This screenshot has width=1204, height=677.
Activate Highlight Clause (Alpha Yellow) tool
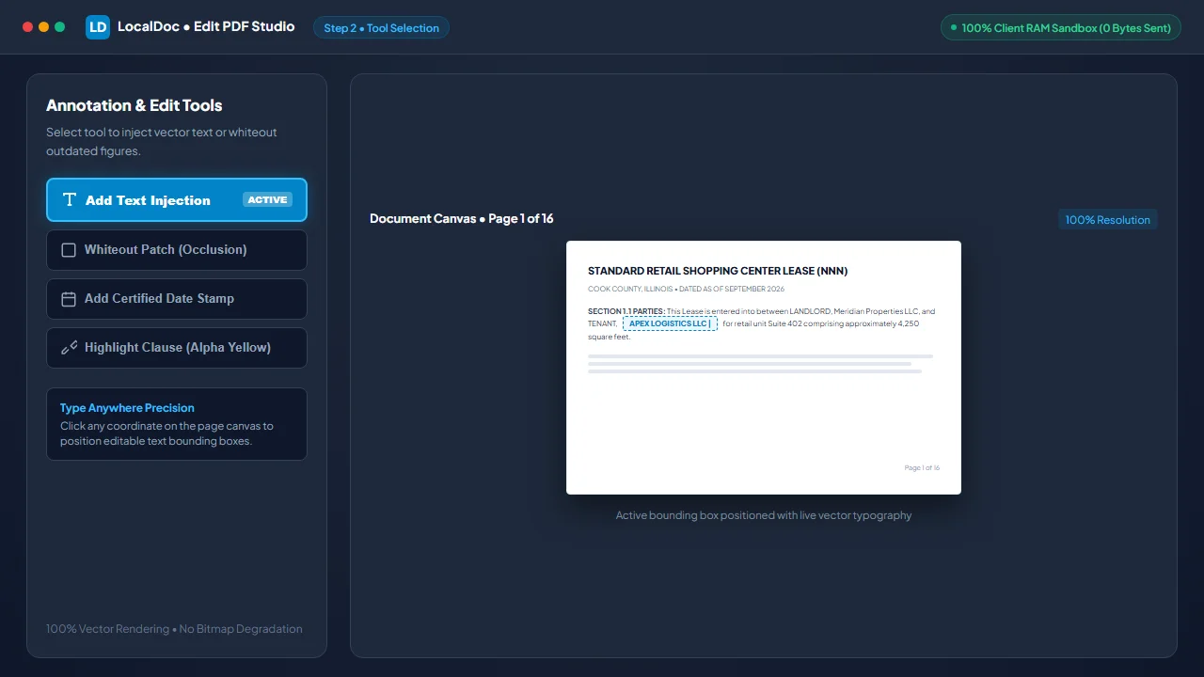[177, 348]
